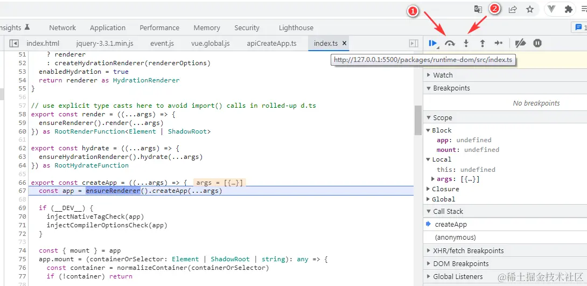This screenshot has height=286, width=587.
Task: Click the this: undefined scope entry
Action: pyautogui.click(x=466, y=170)
